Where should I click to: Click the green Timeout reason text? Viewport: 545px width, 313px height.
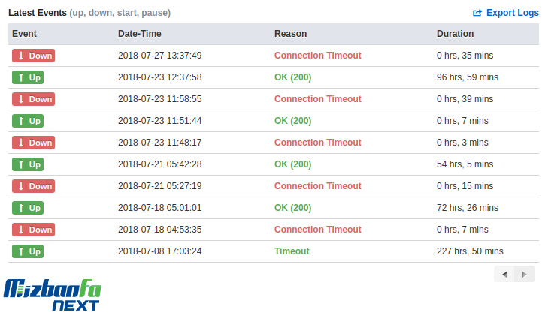(292, 251)
